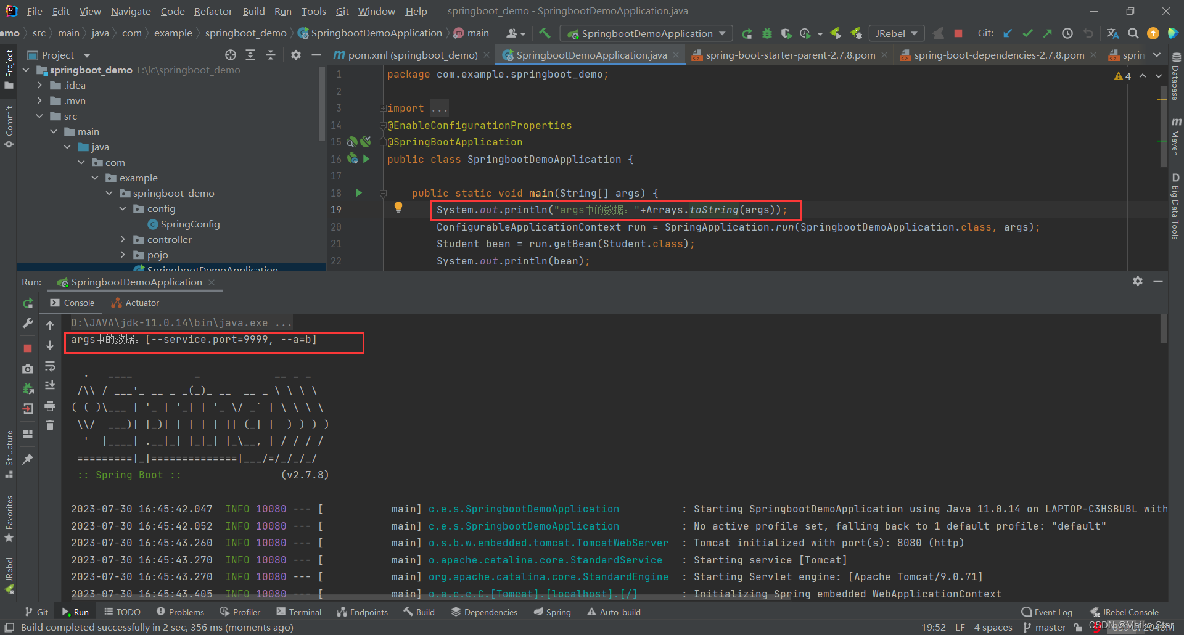Collapse all in Project panel
Screen dimensions: 1184x635
coord(271,55)
